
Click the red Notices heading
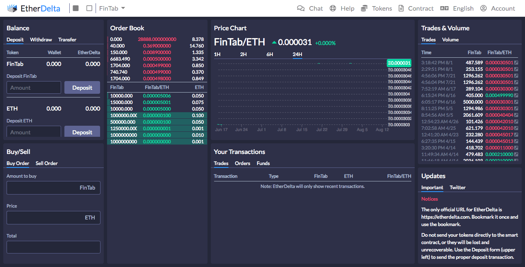click(429, 199)
